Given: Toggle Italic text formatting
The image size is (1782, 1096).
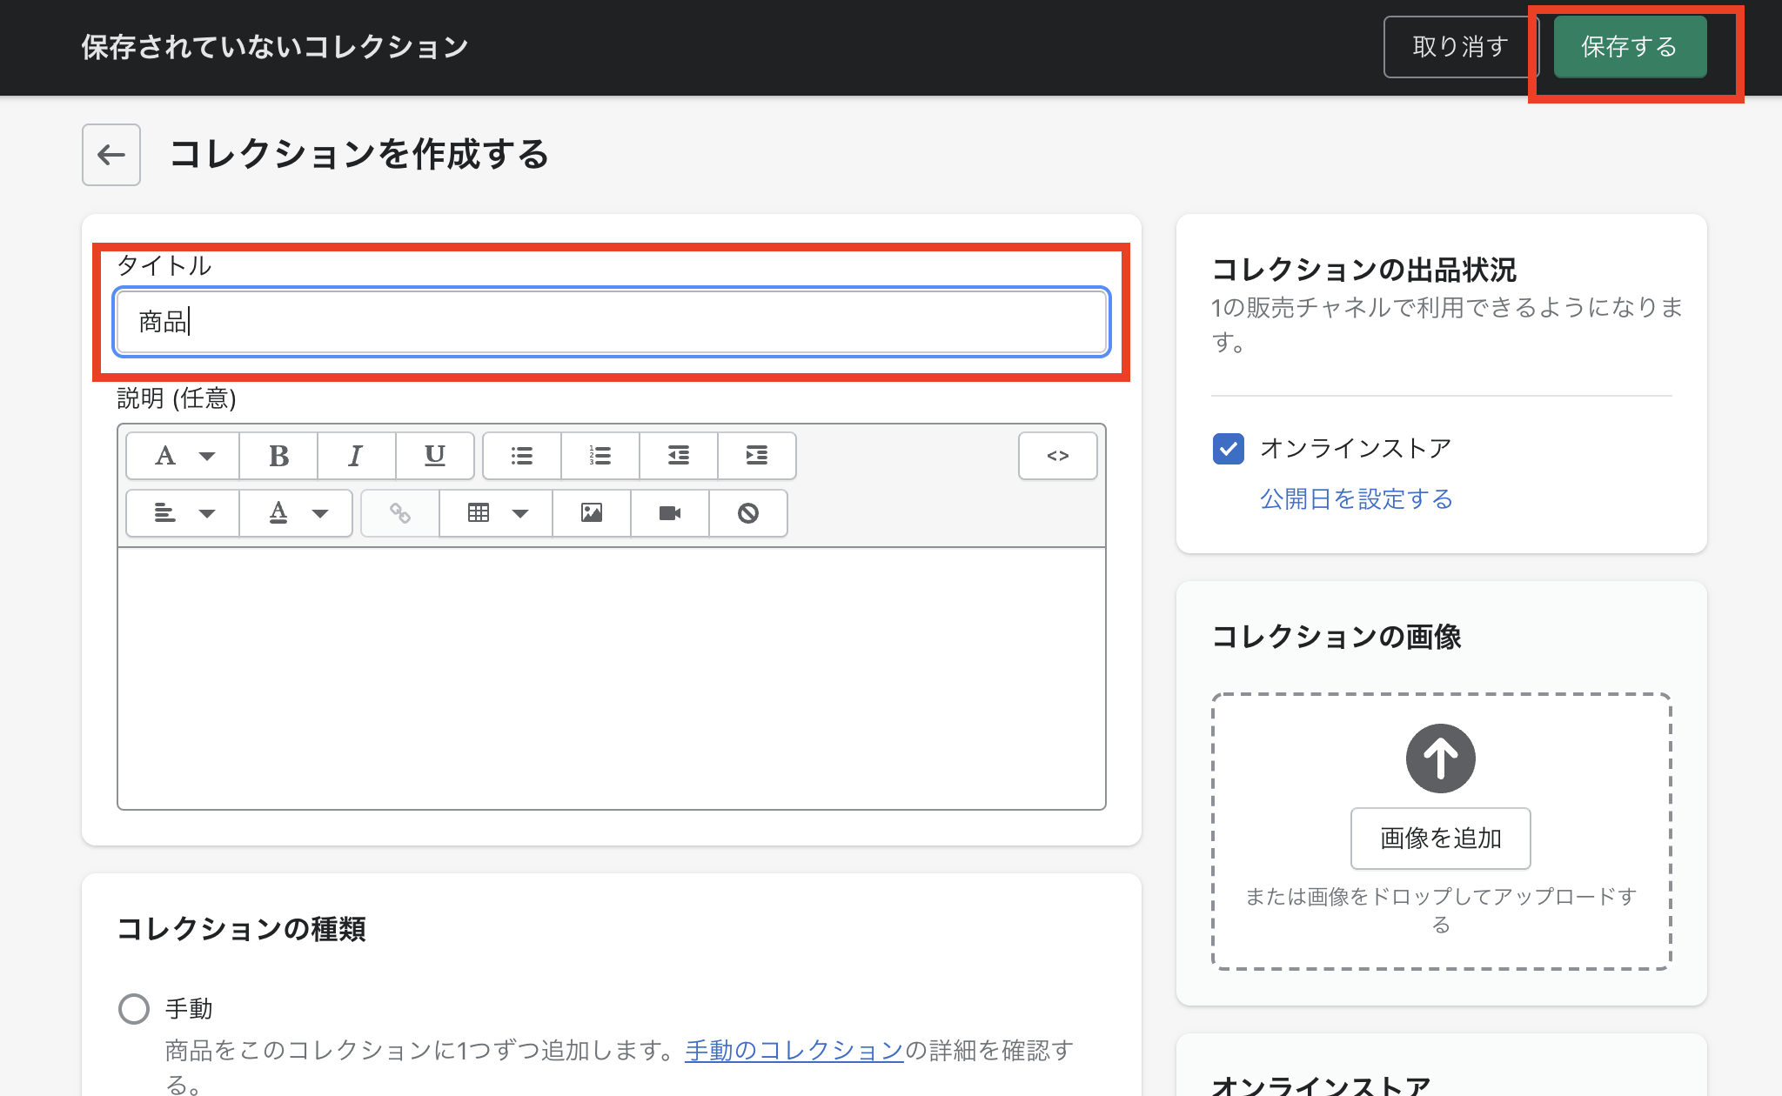Looking at the screenshot, I should pos(356,456).
